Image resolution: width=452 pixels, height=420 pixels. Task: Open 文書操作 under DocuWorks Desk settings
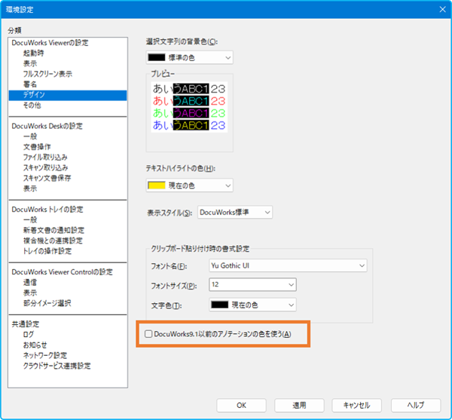point(37,146)
